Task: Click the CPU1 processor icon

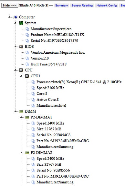Action: tap(27, 76)
